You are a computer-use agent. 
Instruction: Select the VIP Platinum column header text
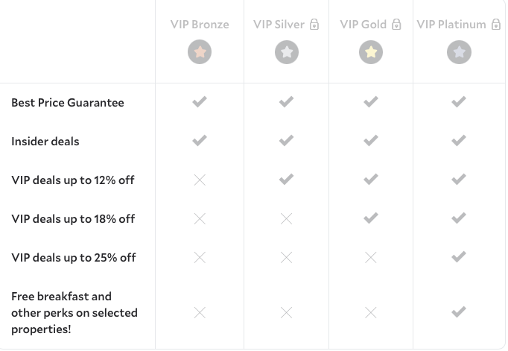point(451,25)
